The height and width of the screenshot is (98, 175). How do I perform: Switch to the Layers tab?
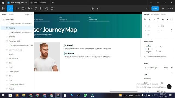point(5,14)
